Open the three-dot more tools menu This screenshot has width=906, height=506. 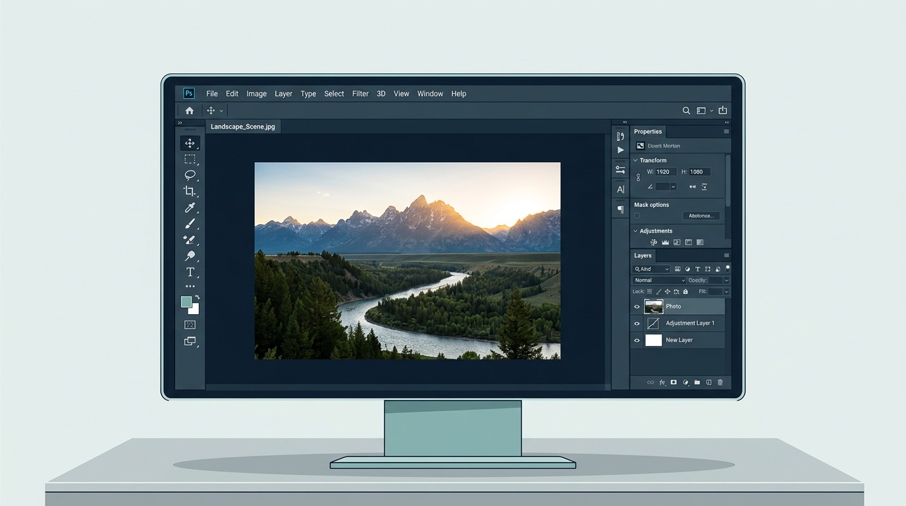(x=190, y=287)
